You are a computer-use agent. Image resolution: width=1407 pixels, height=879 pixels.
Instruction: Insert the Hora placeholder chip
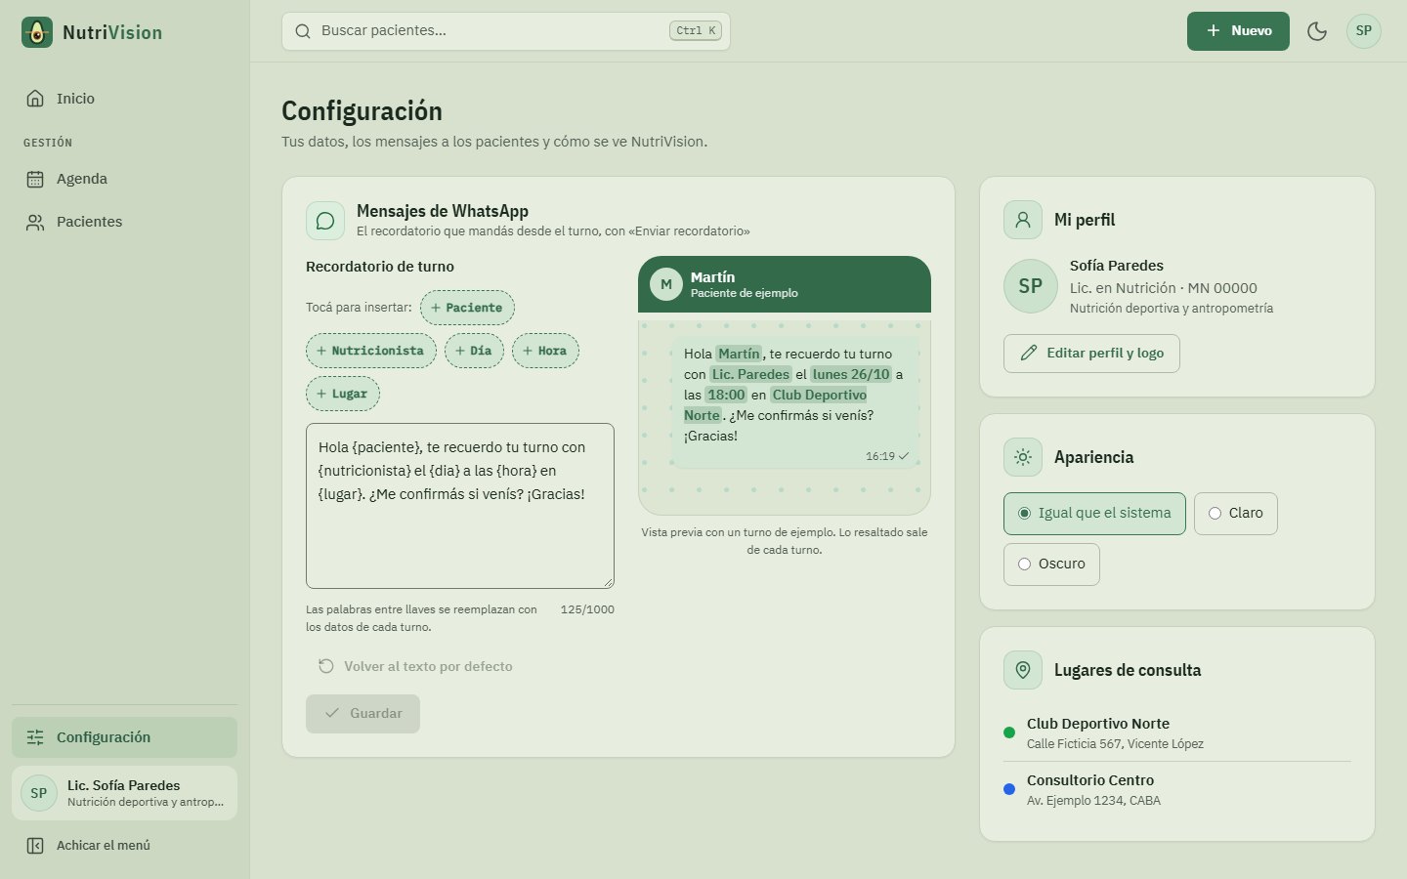coord(545,351)
